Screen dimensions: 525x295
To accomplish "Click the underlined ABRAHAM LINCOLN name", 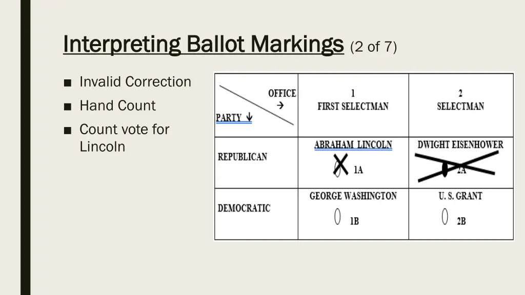I will (x=353, y=145).
